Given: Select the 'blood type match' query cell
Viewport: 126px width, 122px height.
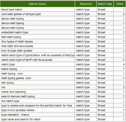Looking at the screenshot, I should point(37,9).
